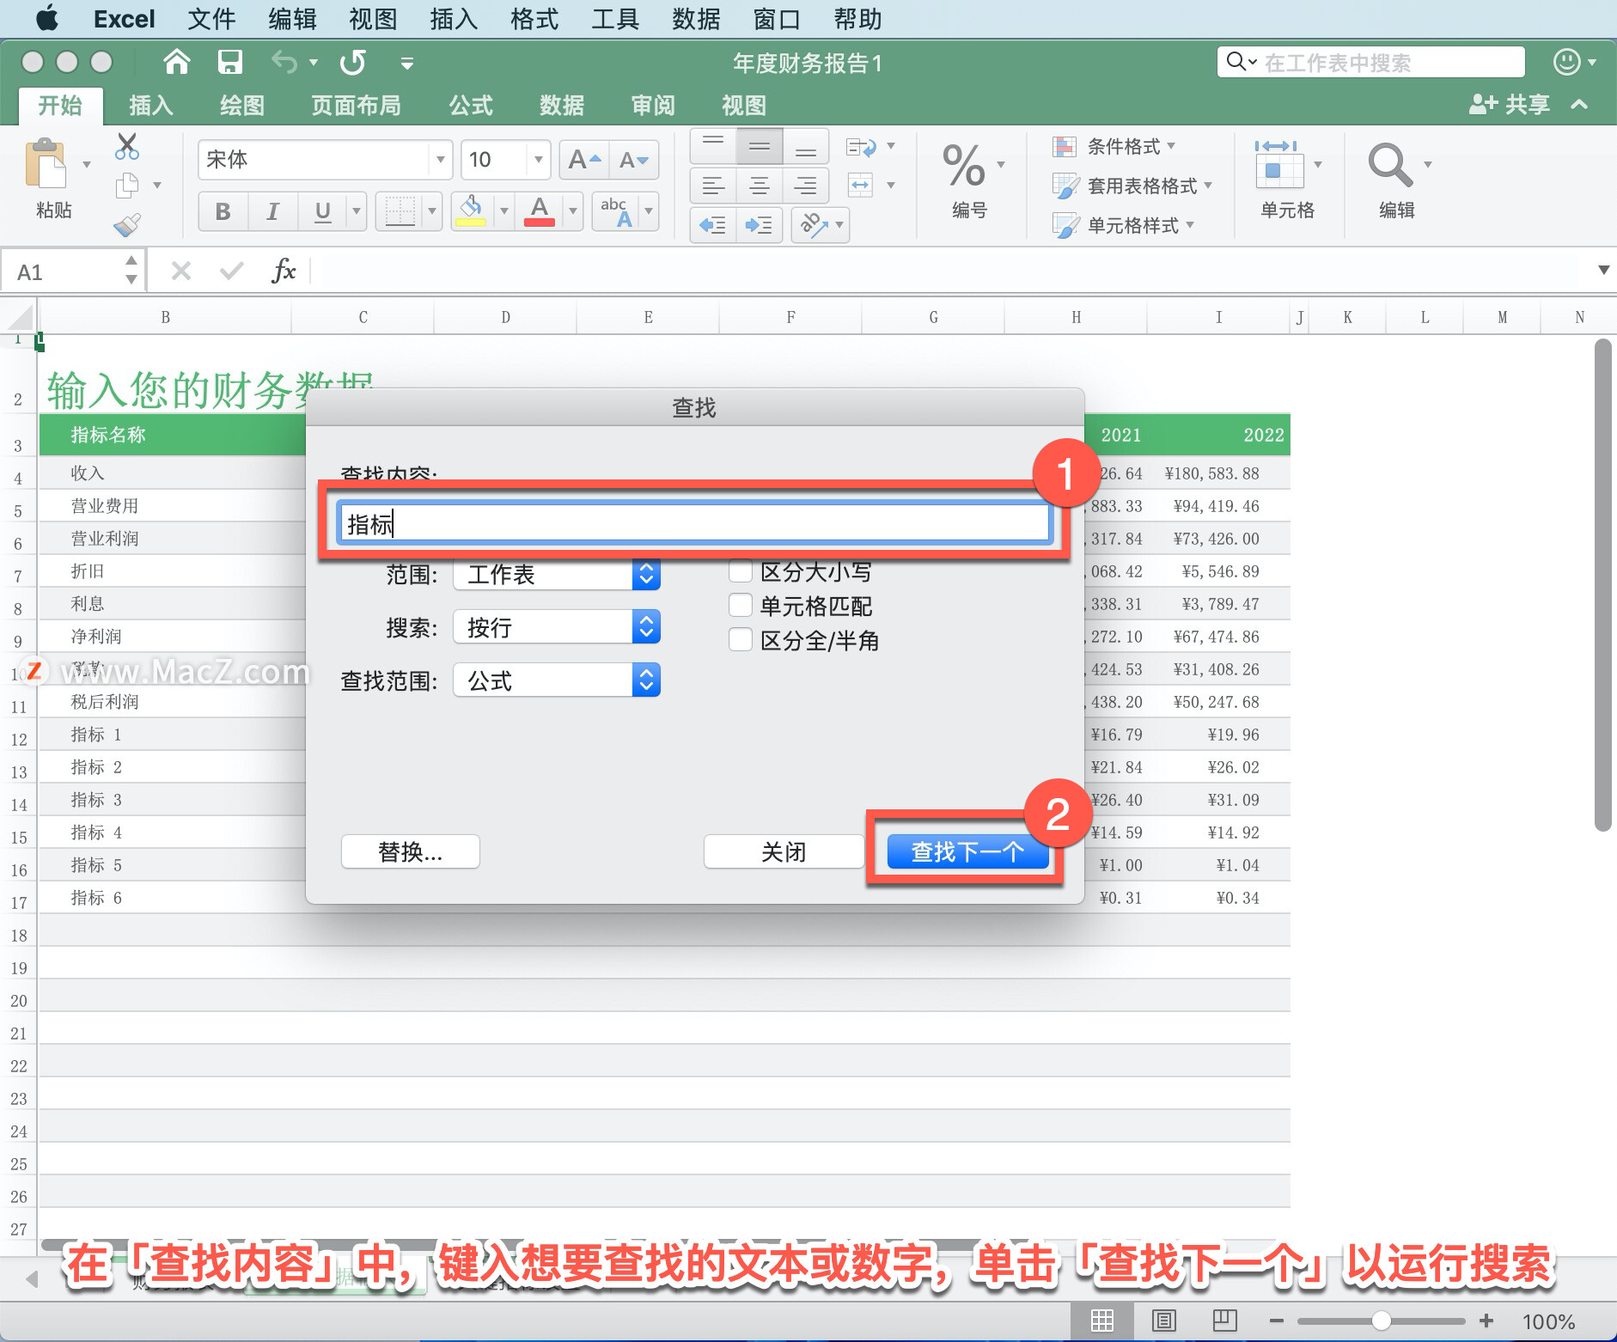Toggle Italic formatting

coord(272,211)
